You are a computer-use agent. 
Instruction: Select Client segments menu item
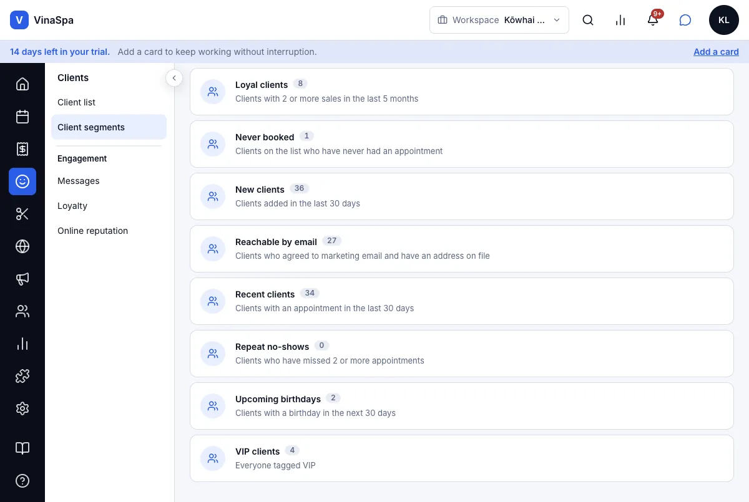pyautogui.click(x=109, y=127)
